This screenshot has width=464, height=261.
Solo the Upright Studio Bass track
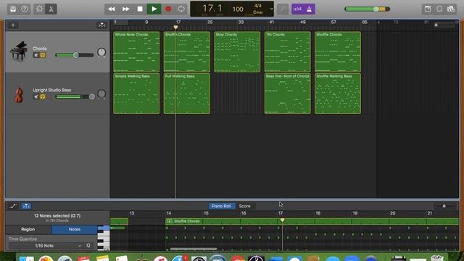click(x=43, y=96)
